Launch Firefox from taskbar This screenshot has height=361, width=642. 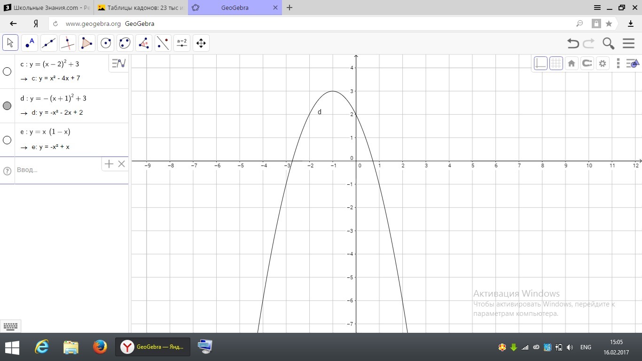(x=100, y=347)
